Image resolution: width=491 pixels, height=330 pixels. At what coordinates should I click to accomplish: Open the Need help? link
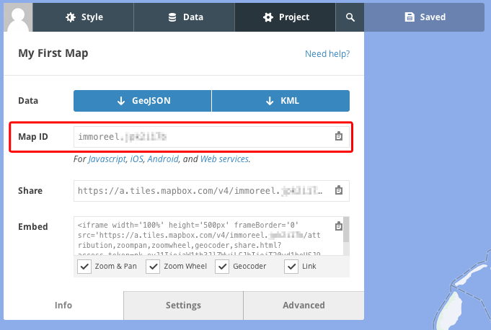point(327,54)
